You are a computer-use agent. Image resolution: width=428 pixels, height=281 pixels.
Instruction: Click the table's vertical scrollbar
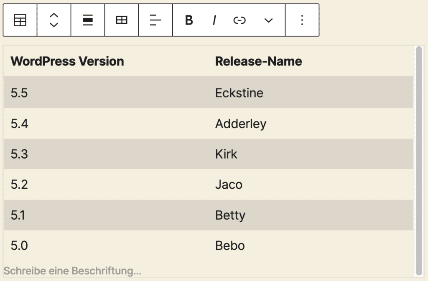click(x=419, y=161)
